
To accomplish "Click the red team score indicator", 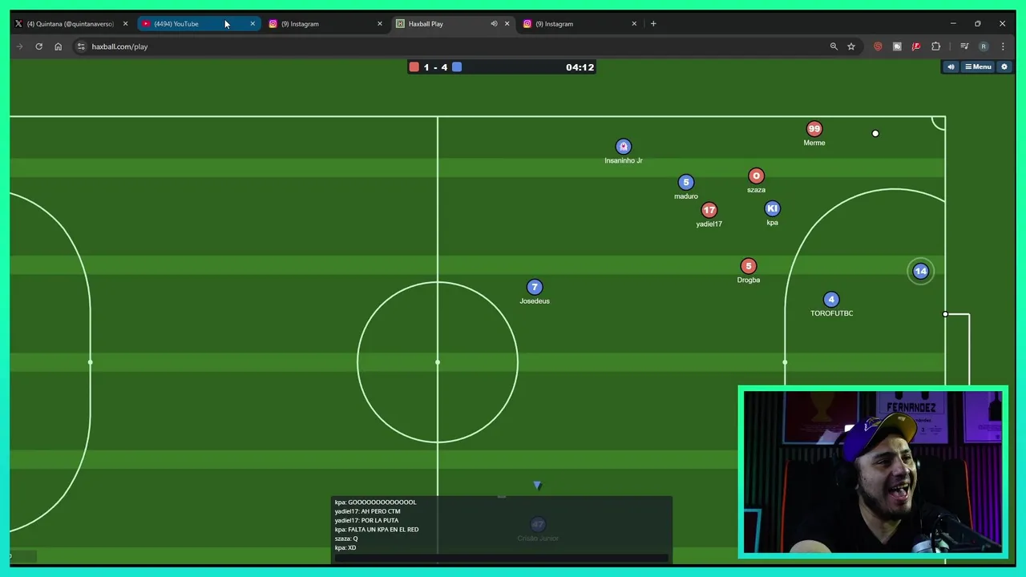I will pyautogui.click(x=414, y=67).
